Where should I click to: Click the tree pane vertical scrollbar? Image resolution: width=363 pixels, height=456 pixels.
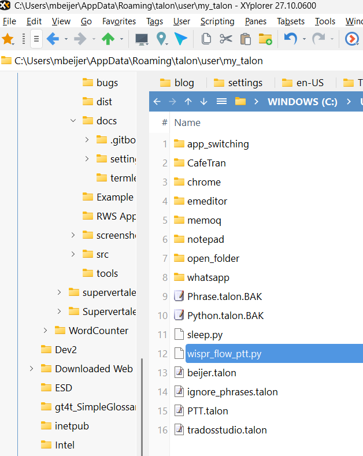point(142,407)
